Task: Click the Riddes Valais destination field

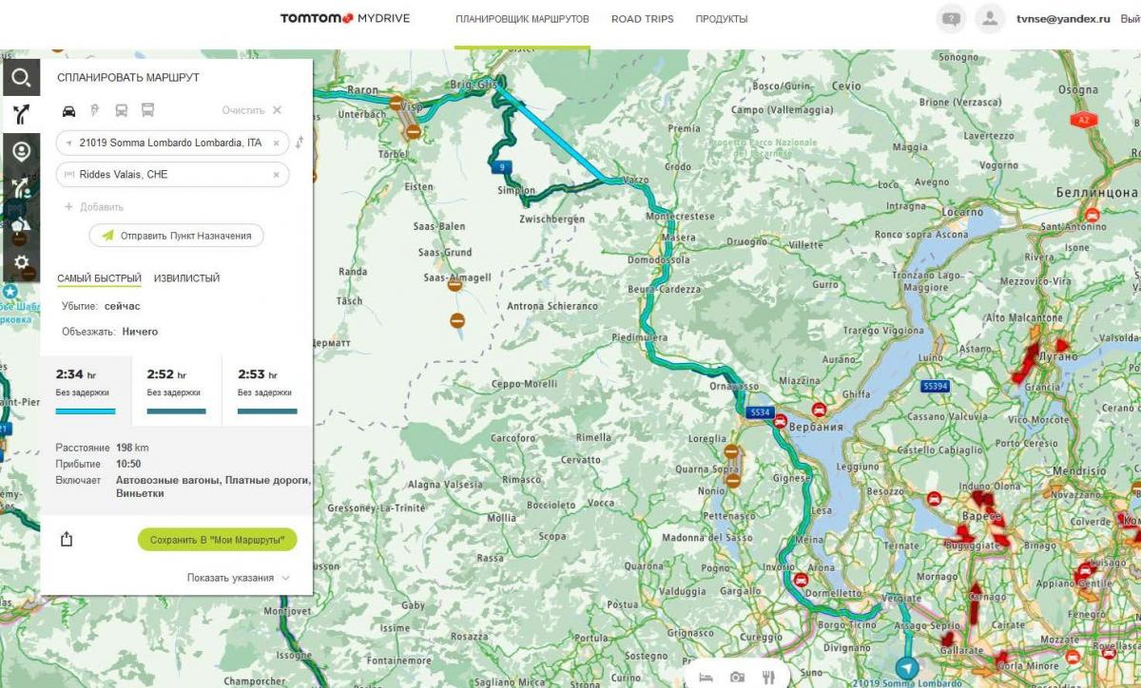Action: [x=173, y=175]
